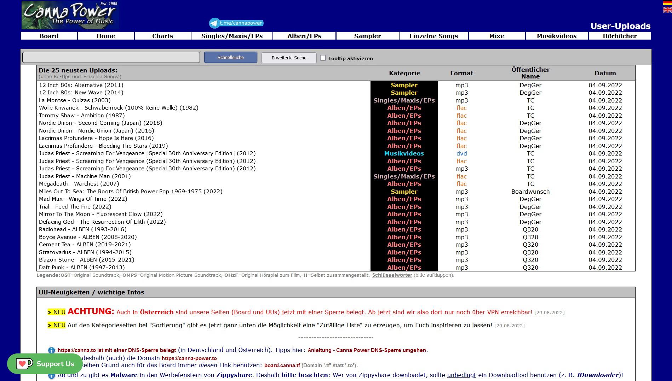672x381 pixels.
Task: Go to the Home menu item
Action: coord(106,36)
